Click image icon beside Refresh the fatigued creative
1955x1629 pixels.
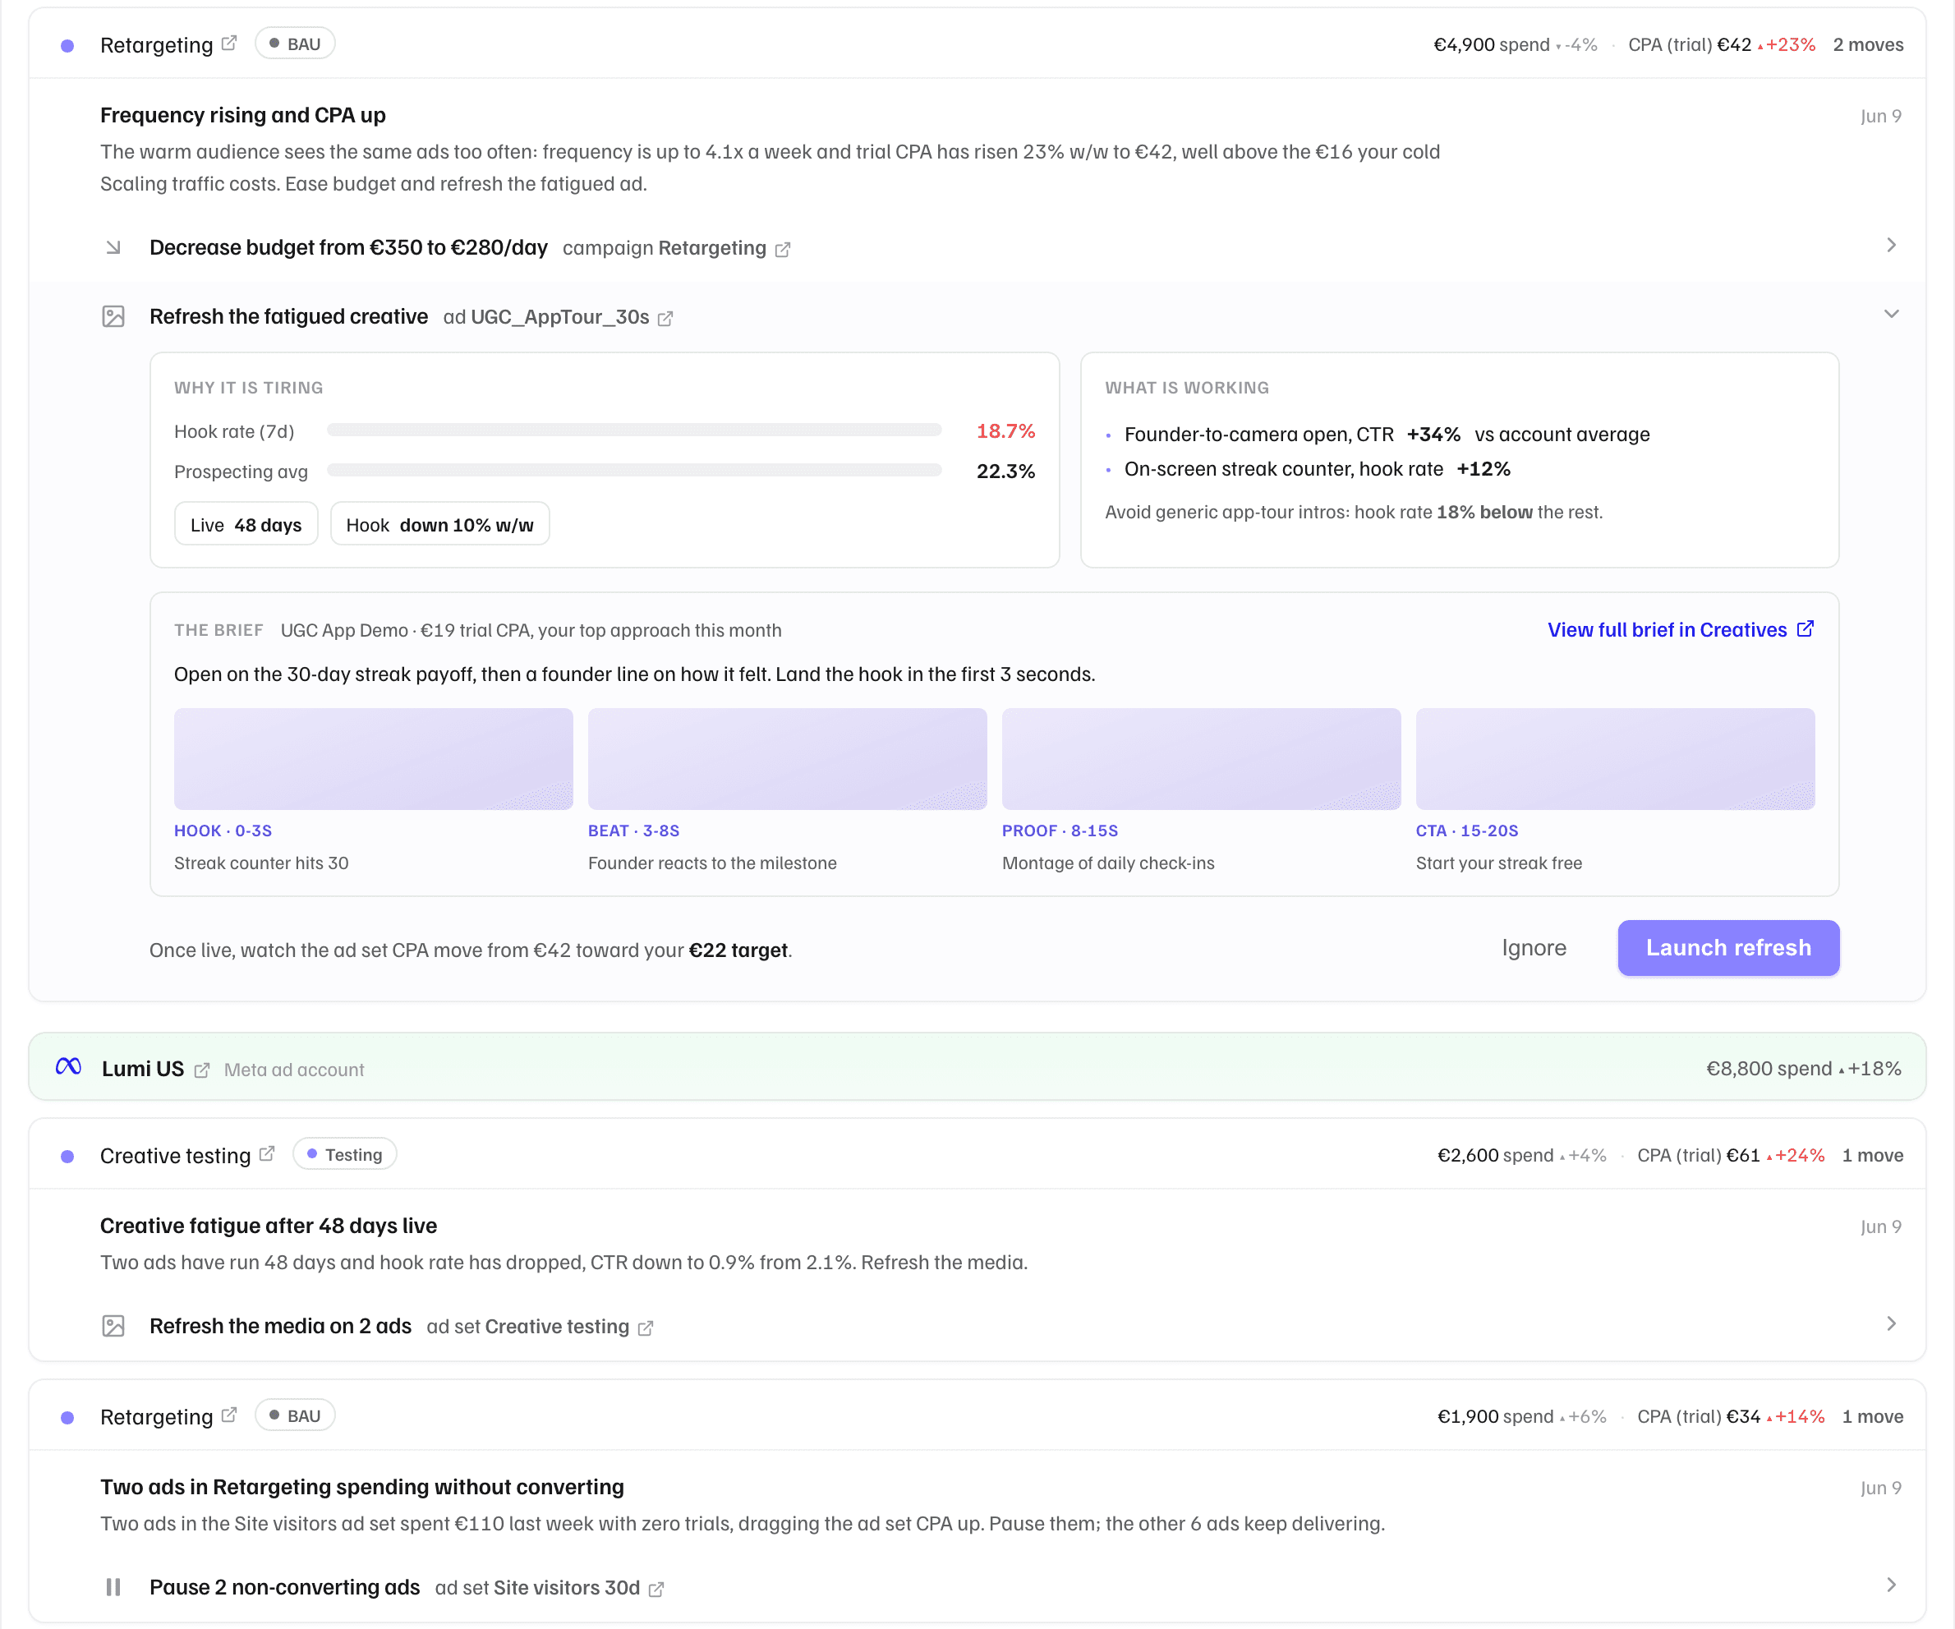coord(113,316)
